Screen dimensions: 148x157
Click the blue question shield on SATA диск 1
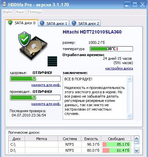click(42, 23)
